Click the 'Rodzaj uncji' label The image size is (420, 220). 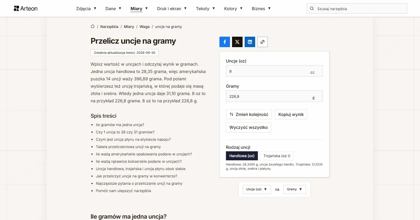(x=238, y=147)
